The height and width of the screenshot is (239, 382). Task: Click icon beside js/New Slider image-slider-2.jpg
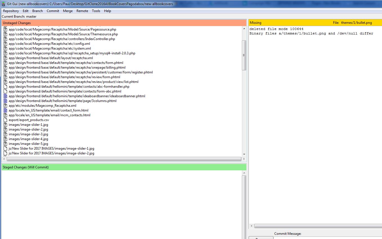coord(5,153)
